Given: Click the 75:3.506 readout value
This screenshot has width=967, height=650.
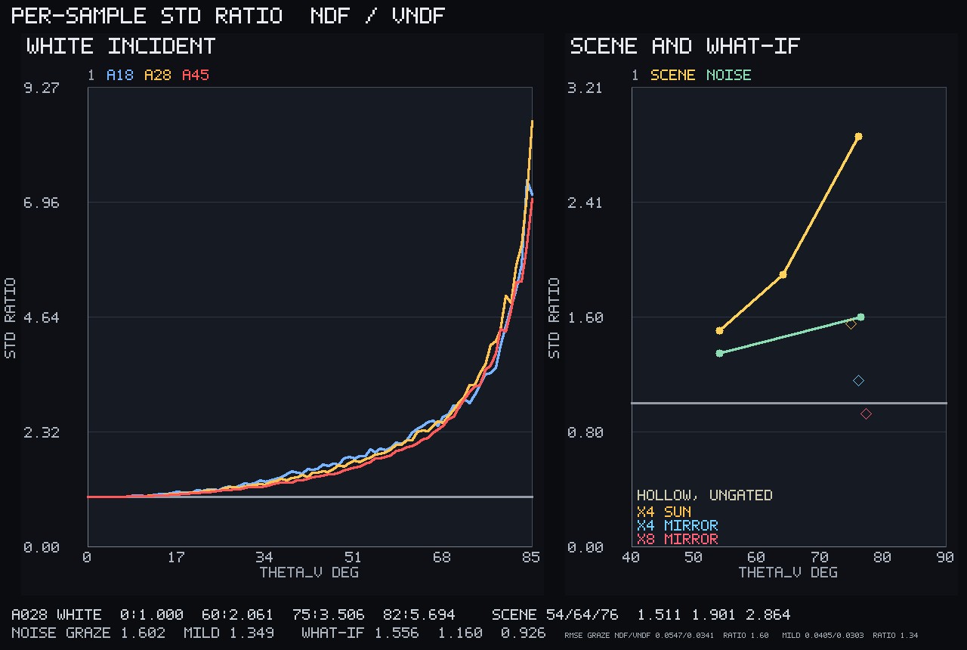Looking at the screenshot, I should (328, 614).
